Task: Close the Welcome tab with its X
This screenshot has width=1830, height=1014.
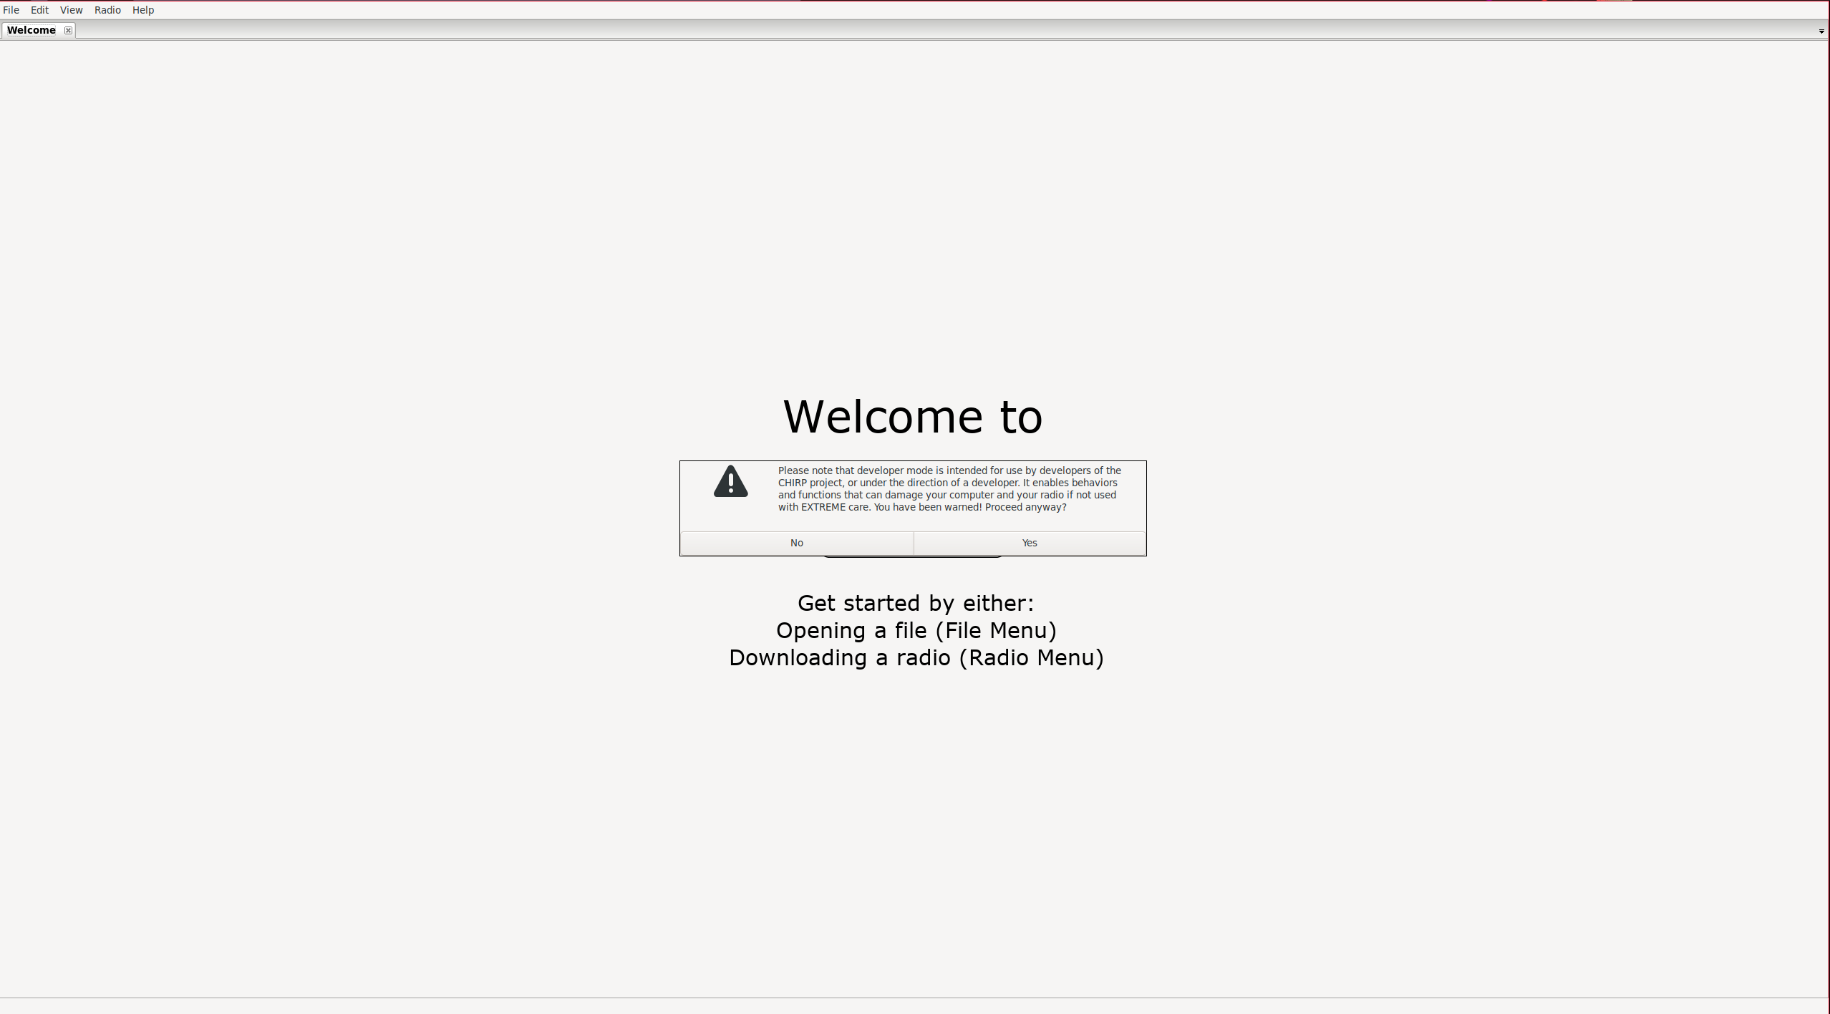Action: (68, 30)
